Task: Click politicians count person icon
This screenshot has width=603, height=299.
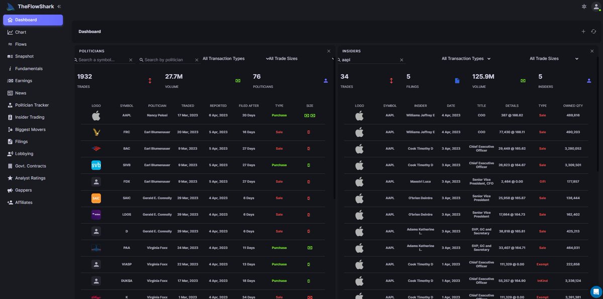Action: click(x=326, y=80)
